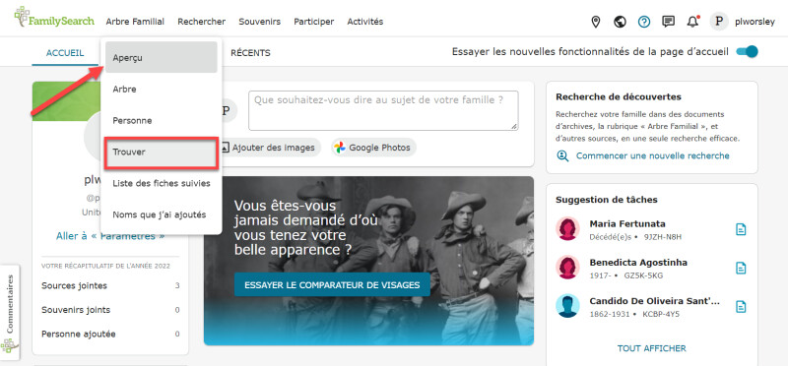Click the Recherche de découvertes heading
This screenshot has width=788, height=366.
coord(619,96)
